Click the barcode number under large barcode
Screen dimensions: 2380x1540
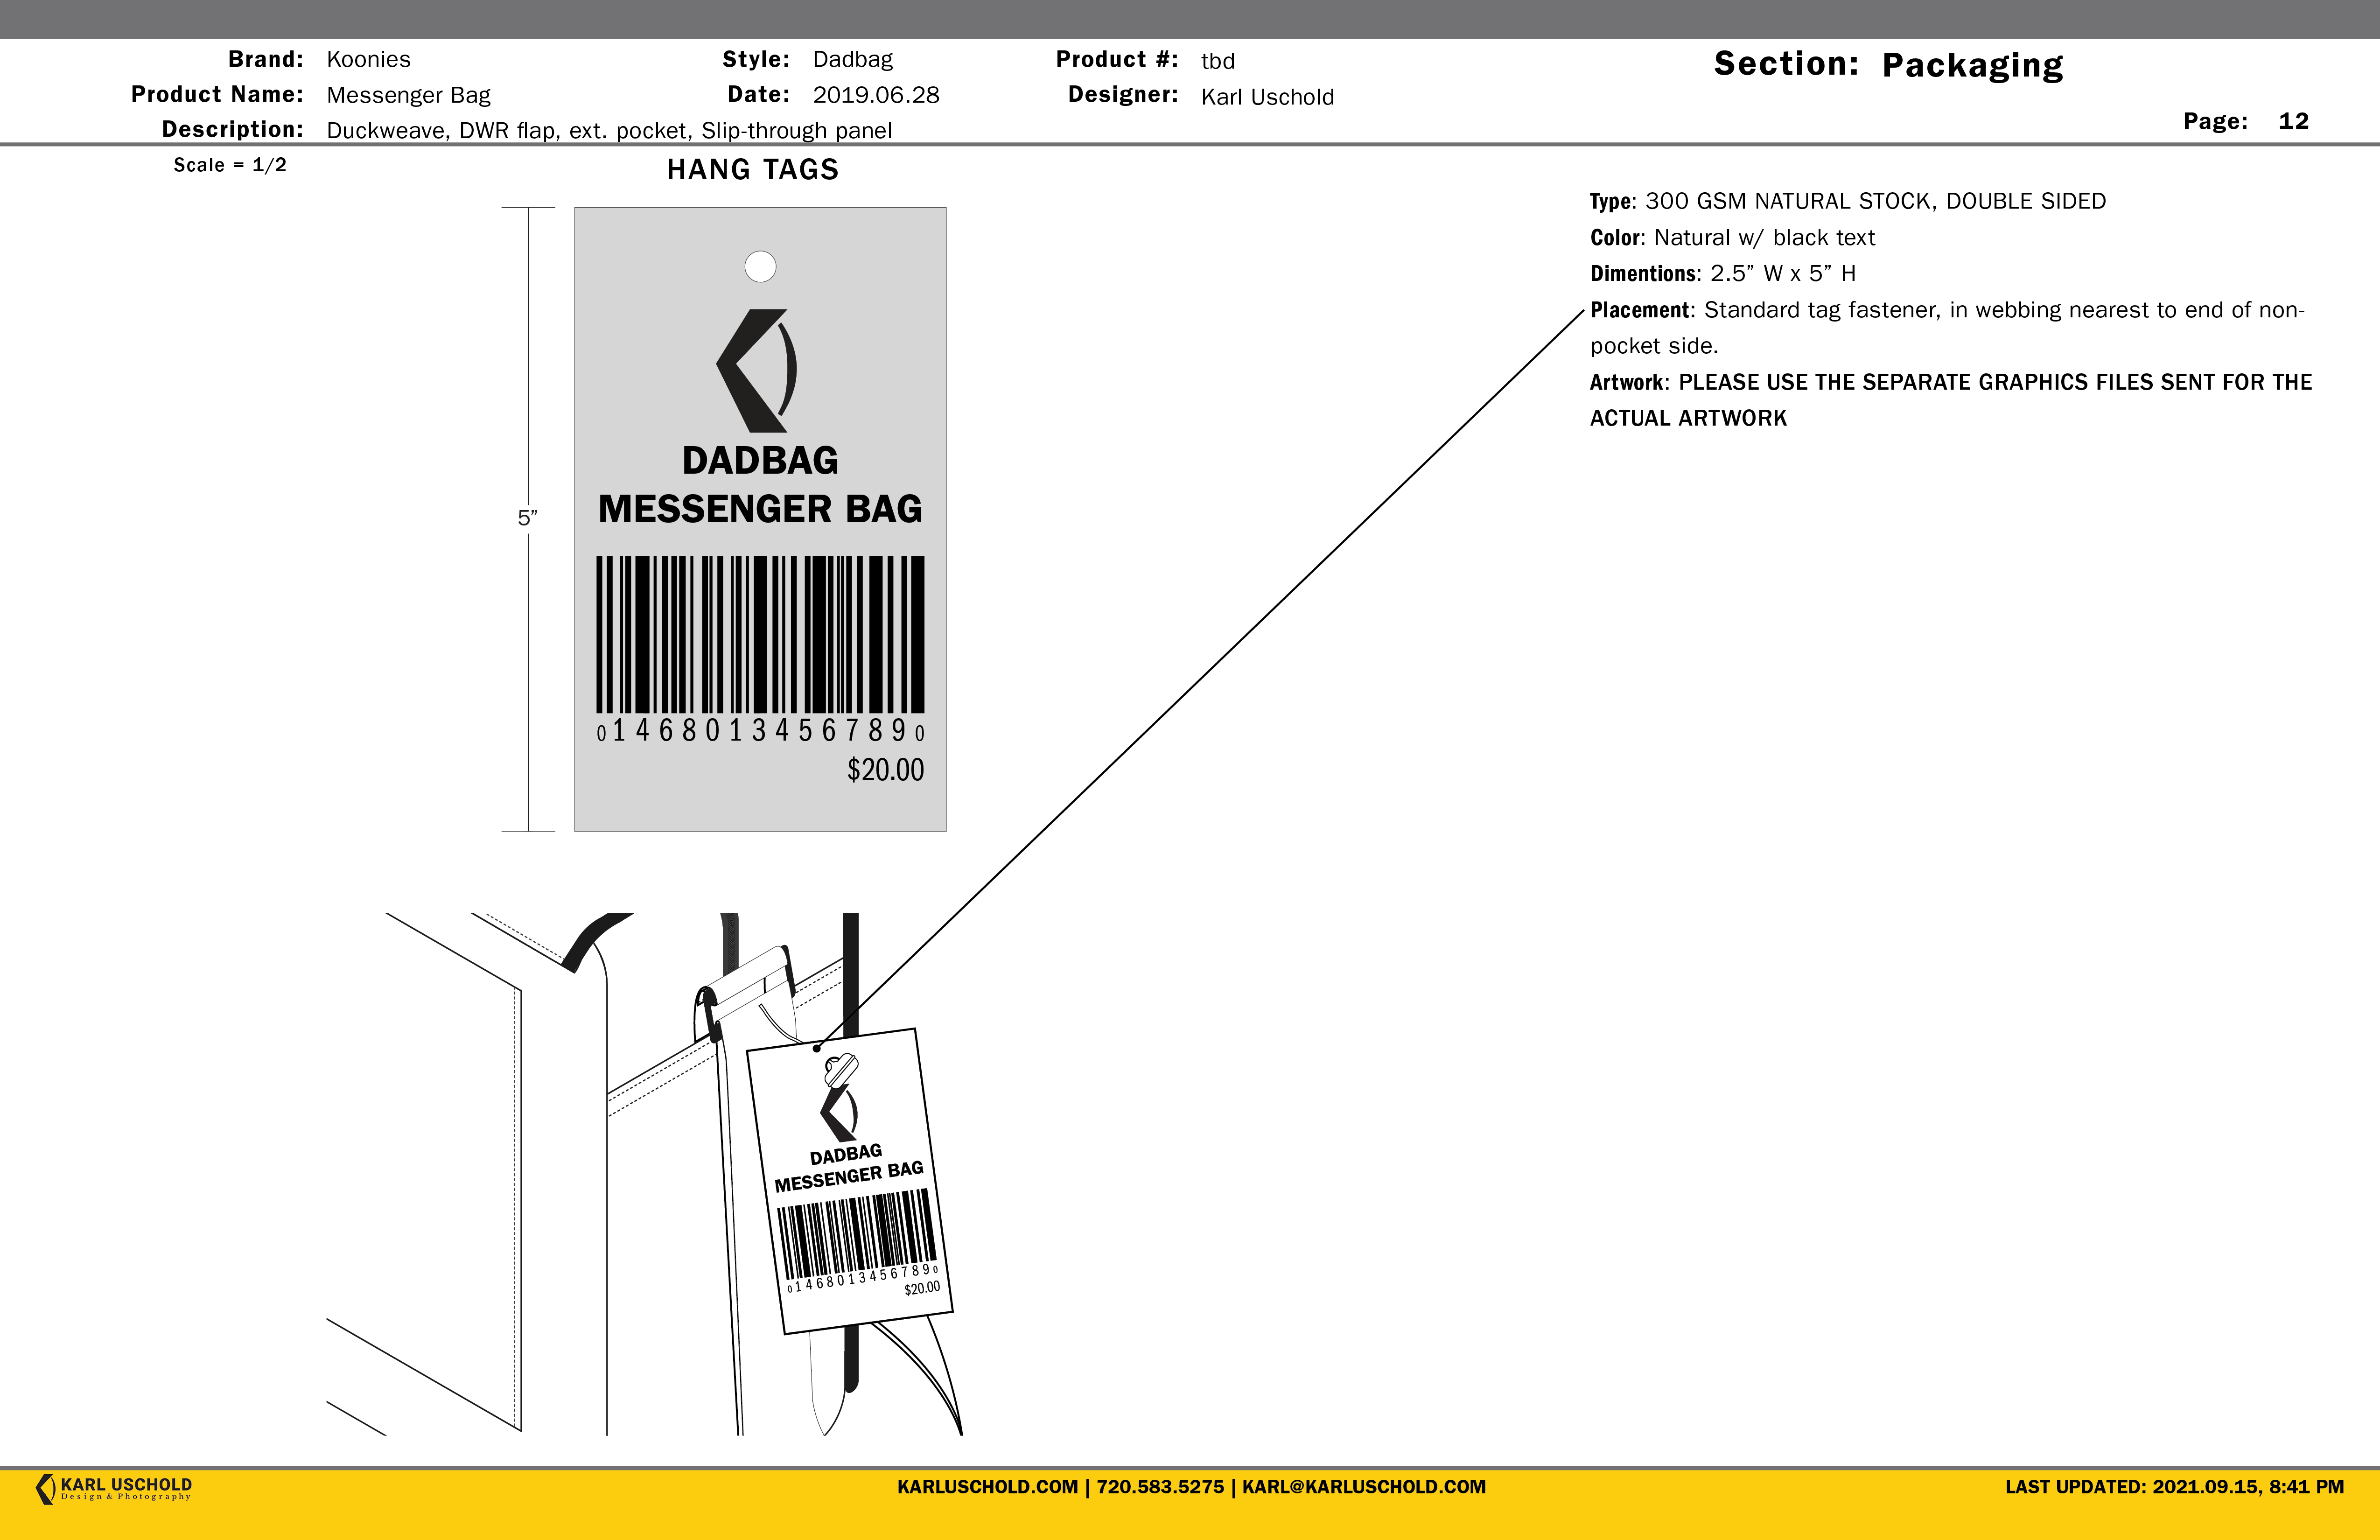point(760,731)
